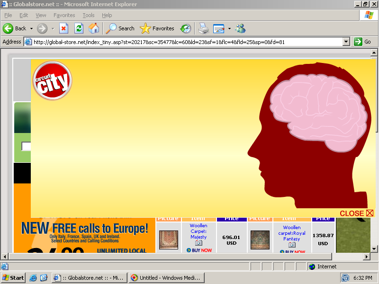The image size is (379, 284).
Task: Restore down the Internet Explorer window
Action: point(365,4)
